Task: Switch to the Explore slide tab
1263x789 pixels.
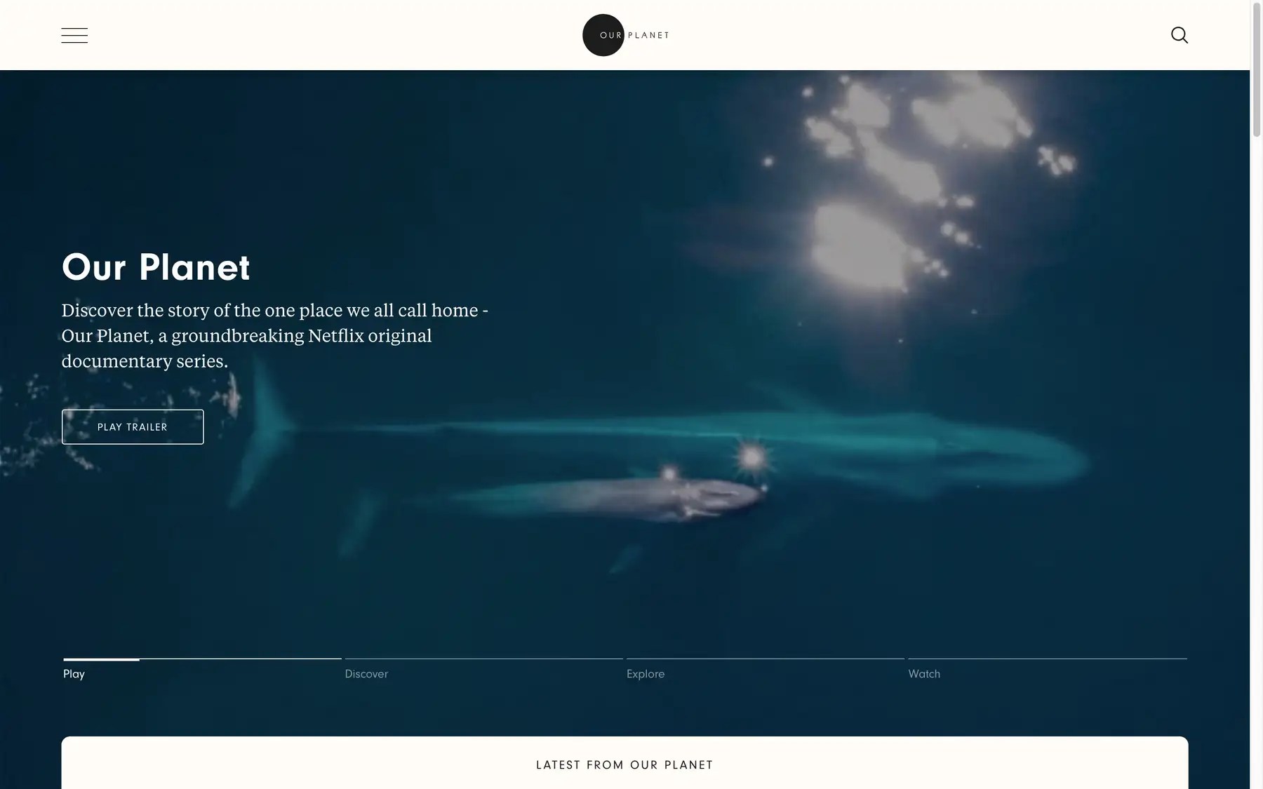Action: tap(766, 670)
